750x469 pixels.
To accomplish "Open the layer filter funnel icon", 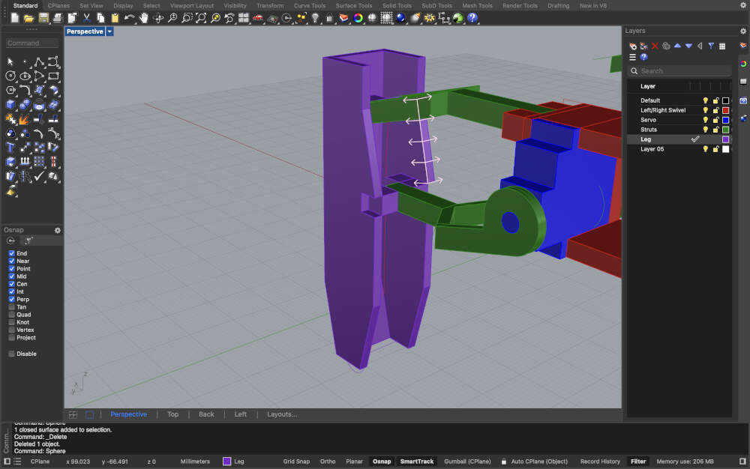I will click(x=711, y=46).
